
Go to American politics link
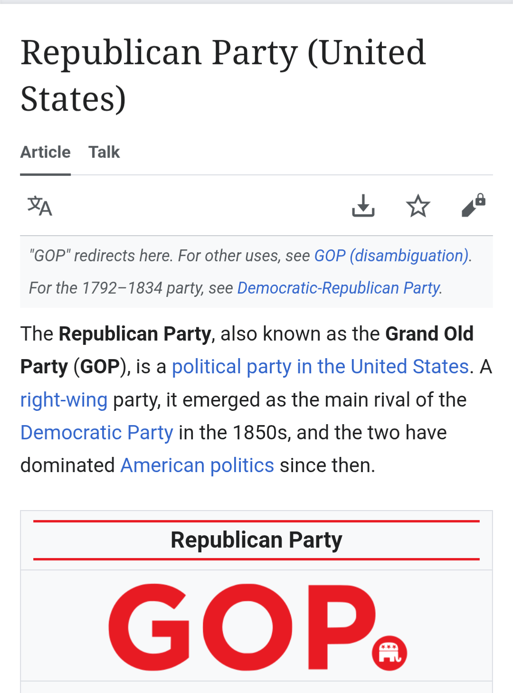(x=197, y=465)
